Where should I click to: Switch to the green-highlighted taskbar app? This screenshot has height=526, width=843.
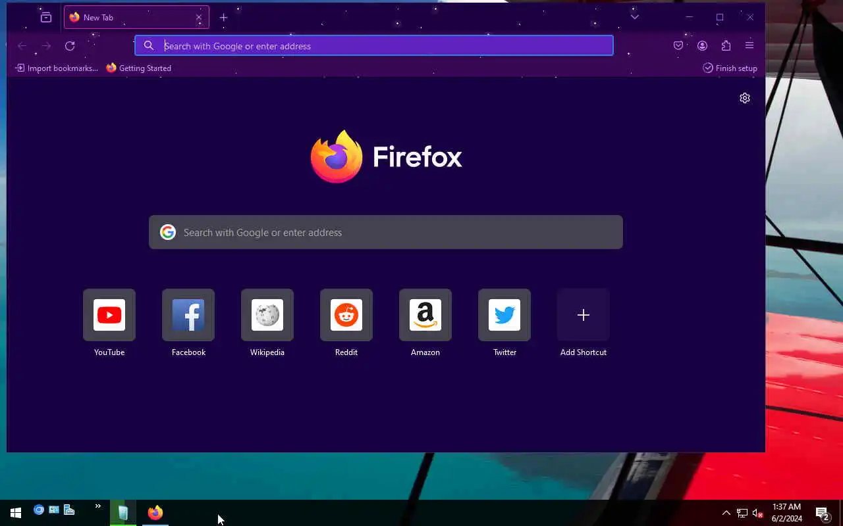[123, 513]
